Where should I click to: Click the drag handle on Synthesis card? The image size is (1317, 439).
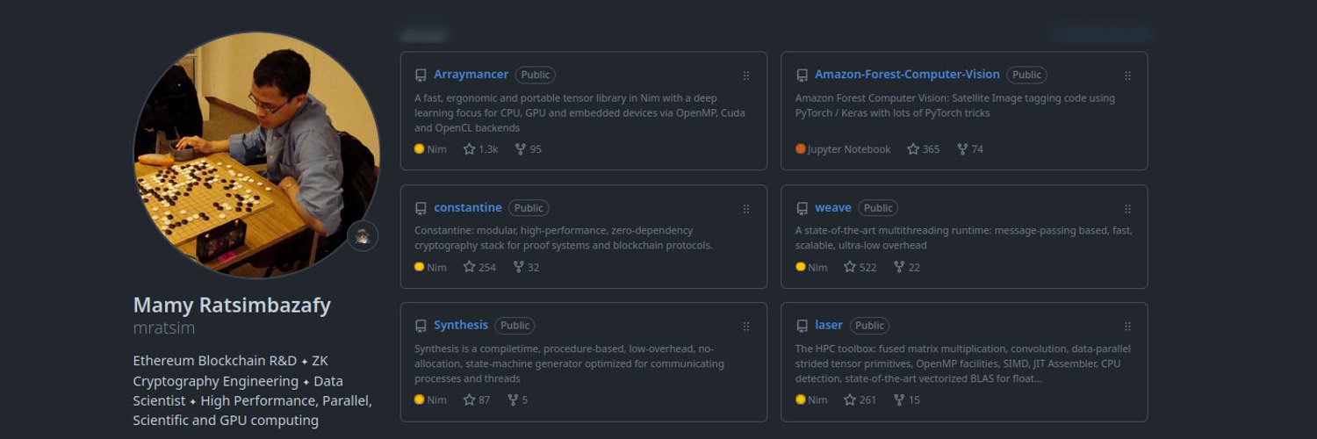tap(746, 326)
